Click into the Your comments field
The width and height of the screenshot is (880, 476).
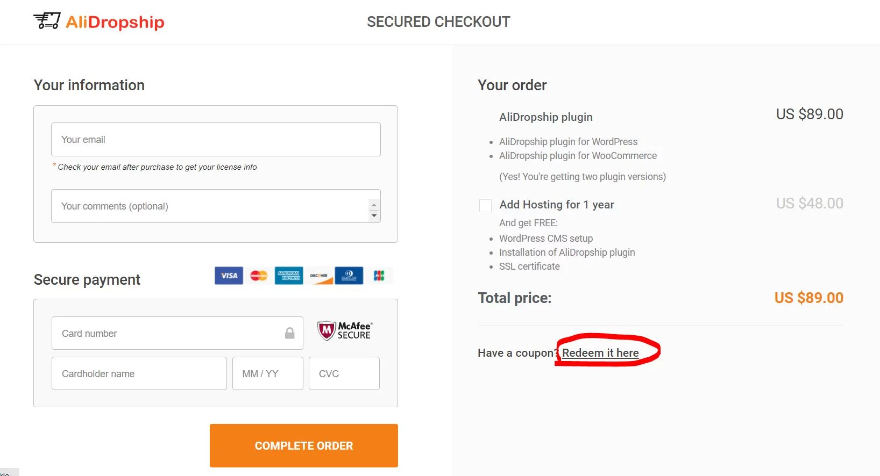coord(210,206)
